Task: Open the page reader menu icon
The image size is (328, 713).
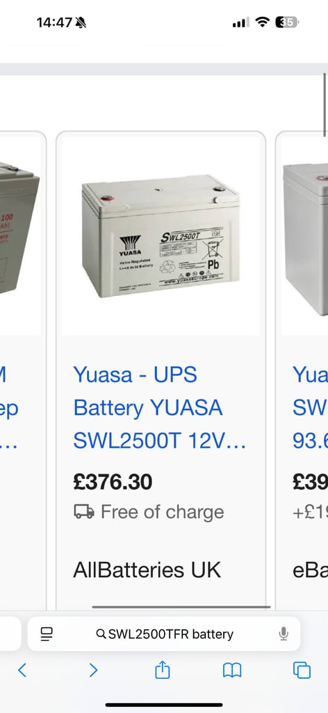Action: [x=47, y=634]
